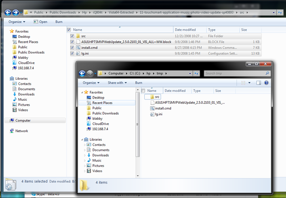This screenshot has width=286, height=198.
Task: Click the back arrow in the tmp window
Action: (82, 73)
